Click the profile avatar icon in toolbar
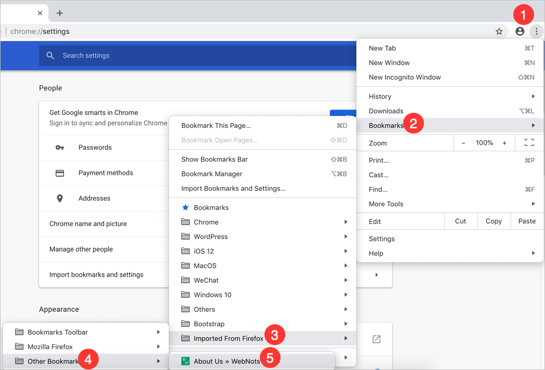 tap(520, 32)
